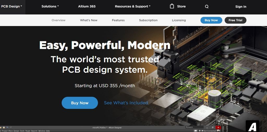Click the Free Trial button

[235, 20]
